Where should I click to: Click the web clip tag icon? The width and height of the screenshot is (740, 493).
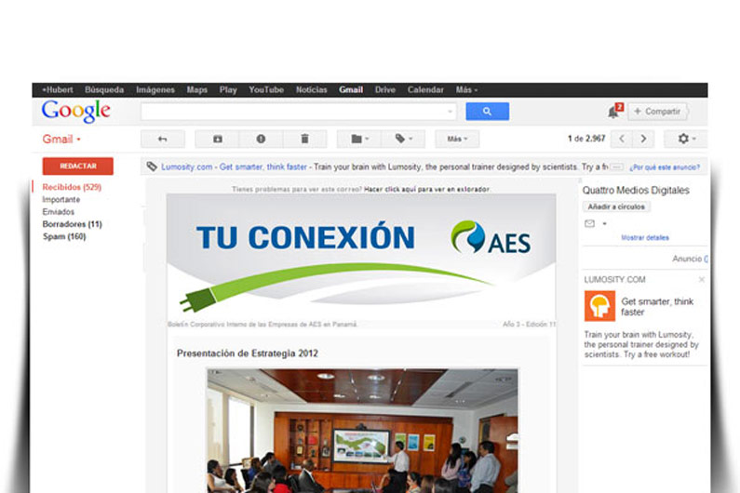[x=152, y=167]
